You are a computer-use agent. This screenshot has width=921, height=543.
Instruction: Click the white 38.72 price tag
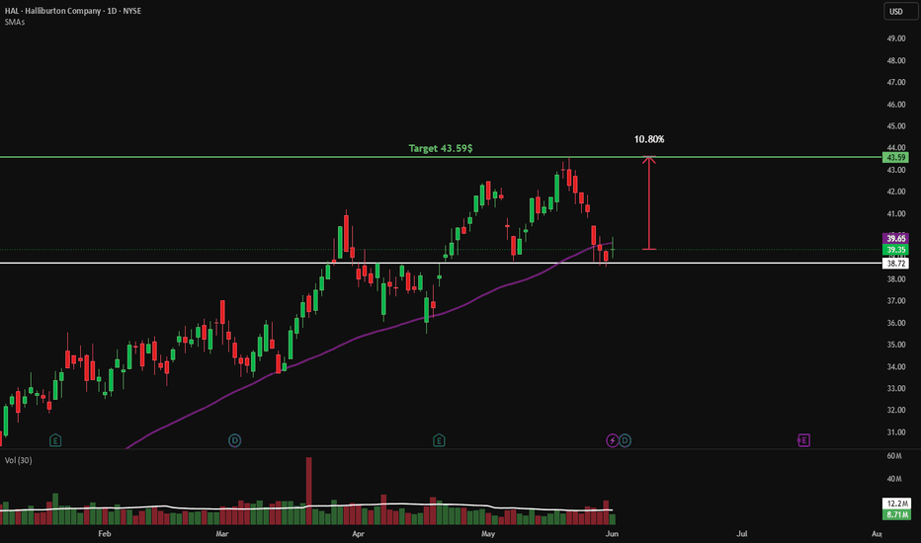895,264
